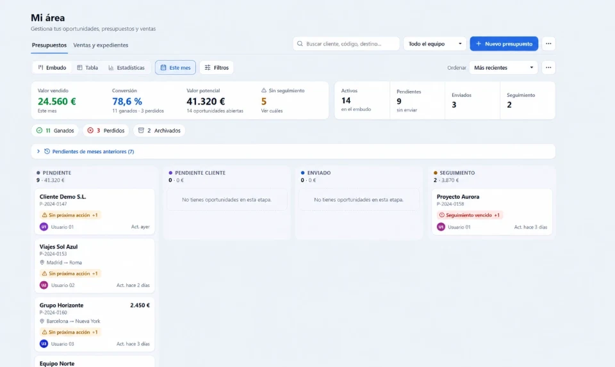Click the Embudo funnel icon

(40, 67)
